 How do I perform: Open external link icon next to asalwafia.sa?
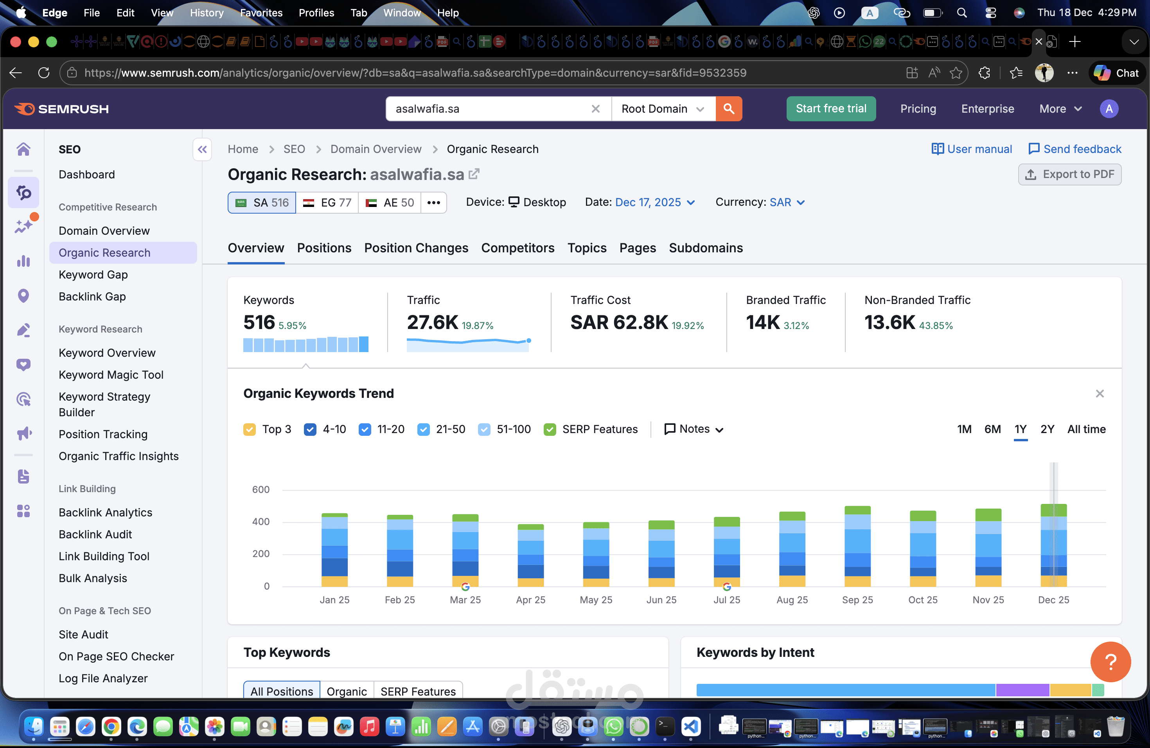(474, 174)
